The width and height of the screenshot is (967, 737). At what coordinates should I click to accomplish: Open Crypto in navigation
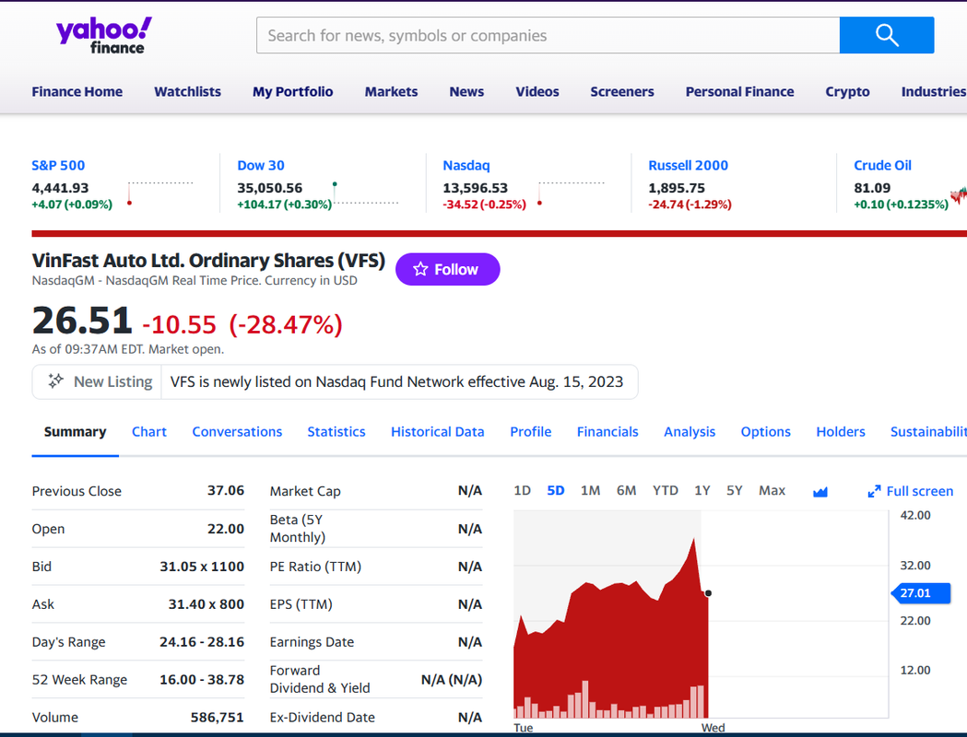tap(847, 92)
